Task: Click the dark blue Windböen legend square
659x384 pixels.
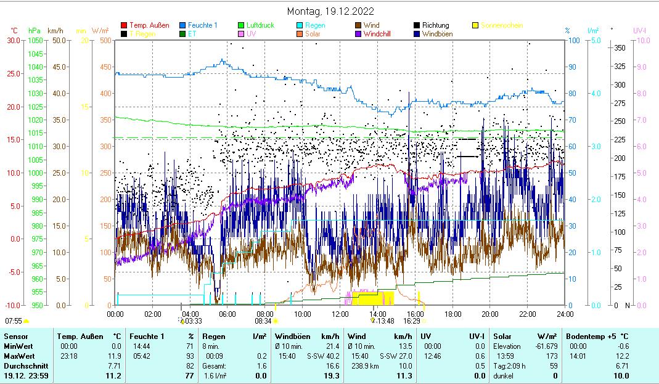Action: (417, 34)
